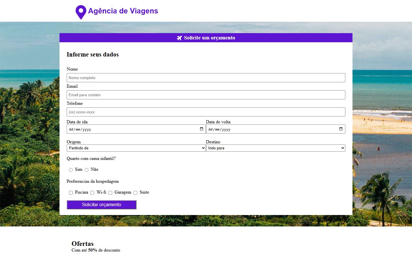
Task: Click the 'Com até 50% de desconto' text
Action: pos(96,250)
